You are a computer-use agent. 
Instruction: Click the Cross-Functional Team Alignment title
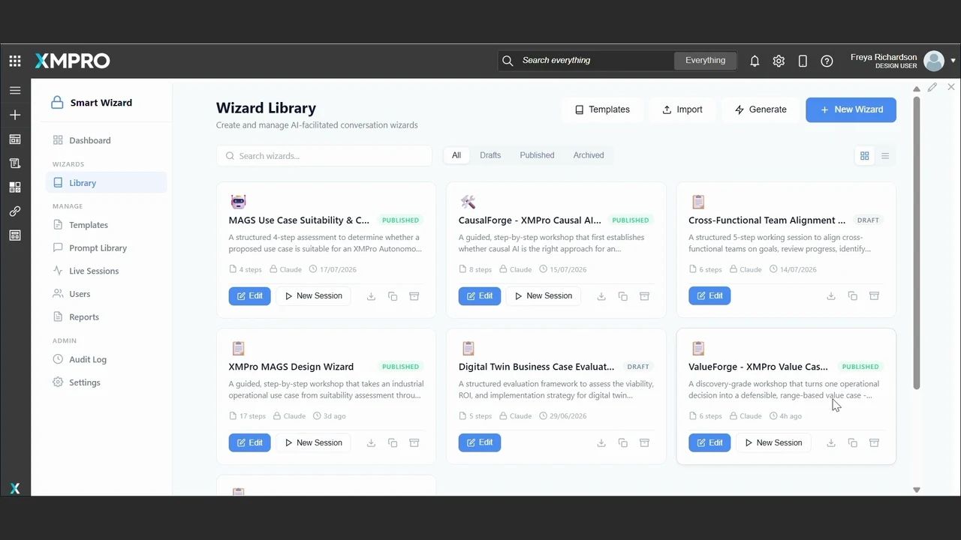pyautogui.click(x=767, y=220)
